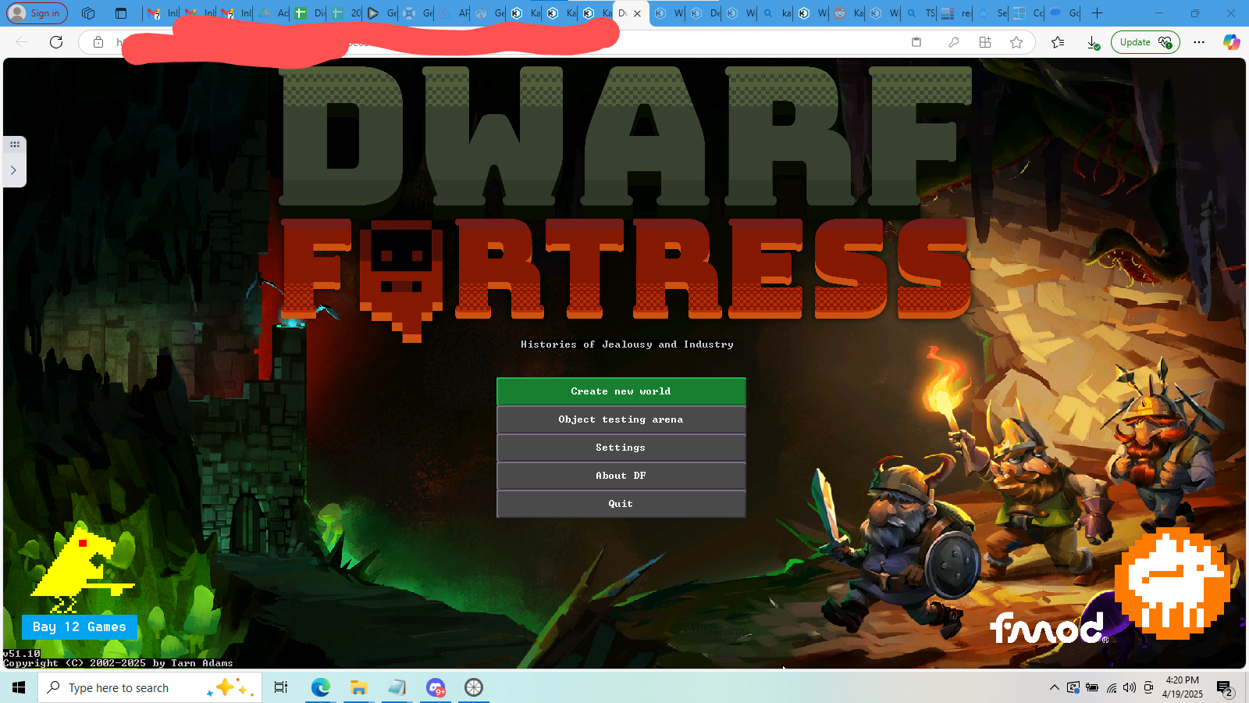Open the Favorites list icon

tap(1058, 42)
